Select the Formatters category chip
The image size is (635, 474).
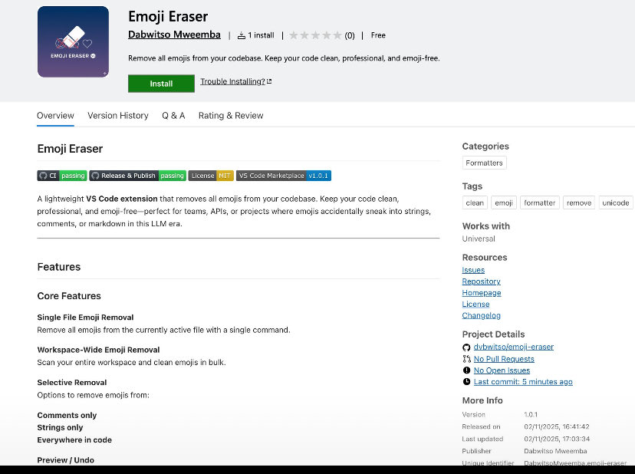pos(484,163)
